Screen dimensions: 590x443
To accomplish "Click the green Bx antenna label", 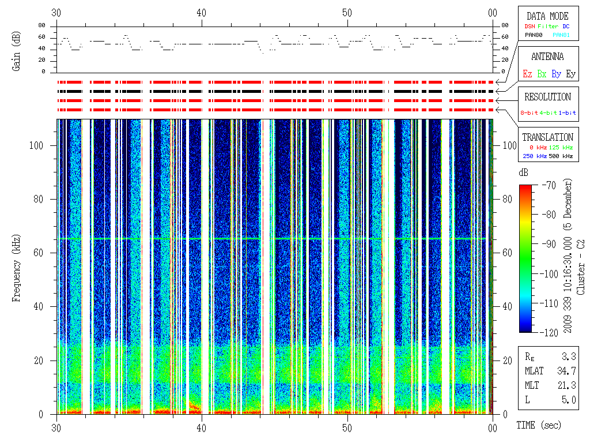I will 542,74.
